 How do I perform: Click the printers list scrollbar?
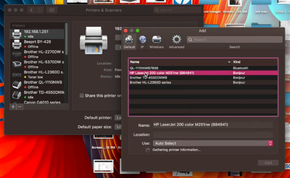66,39
